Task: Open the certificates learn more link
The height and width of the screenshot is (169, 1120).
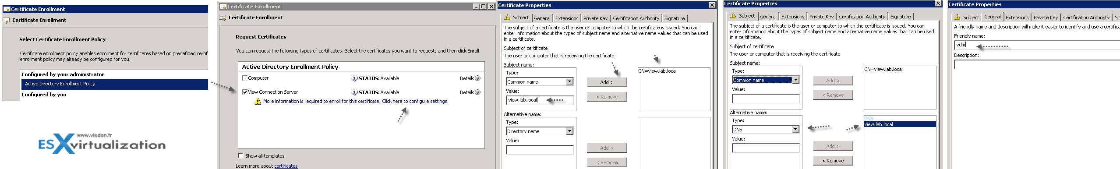Action: click(x=286, y=166)
